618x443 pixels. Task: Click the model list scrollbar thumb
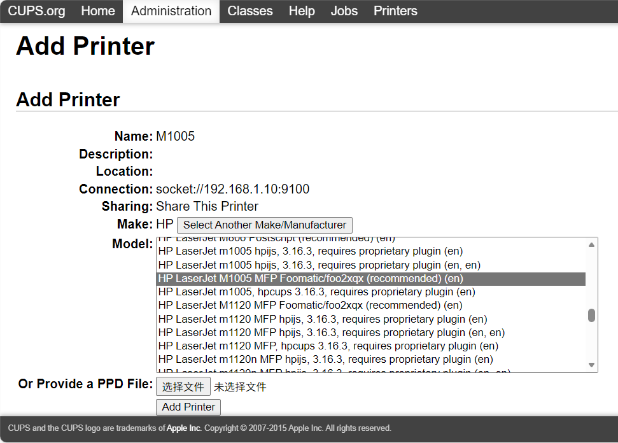coord(591,315)
